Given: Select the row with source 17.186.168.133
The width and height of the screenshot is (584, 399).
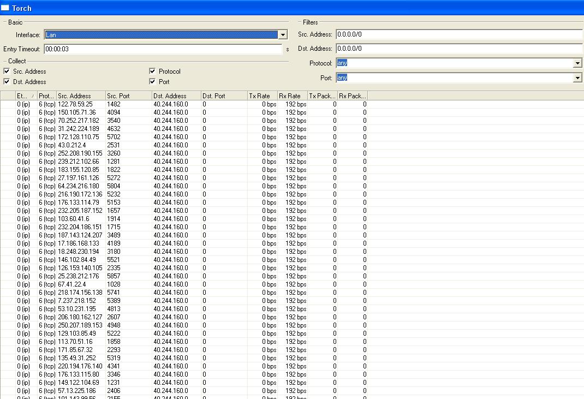Looking at the screenshot, I should 184,243.
